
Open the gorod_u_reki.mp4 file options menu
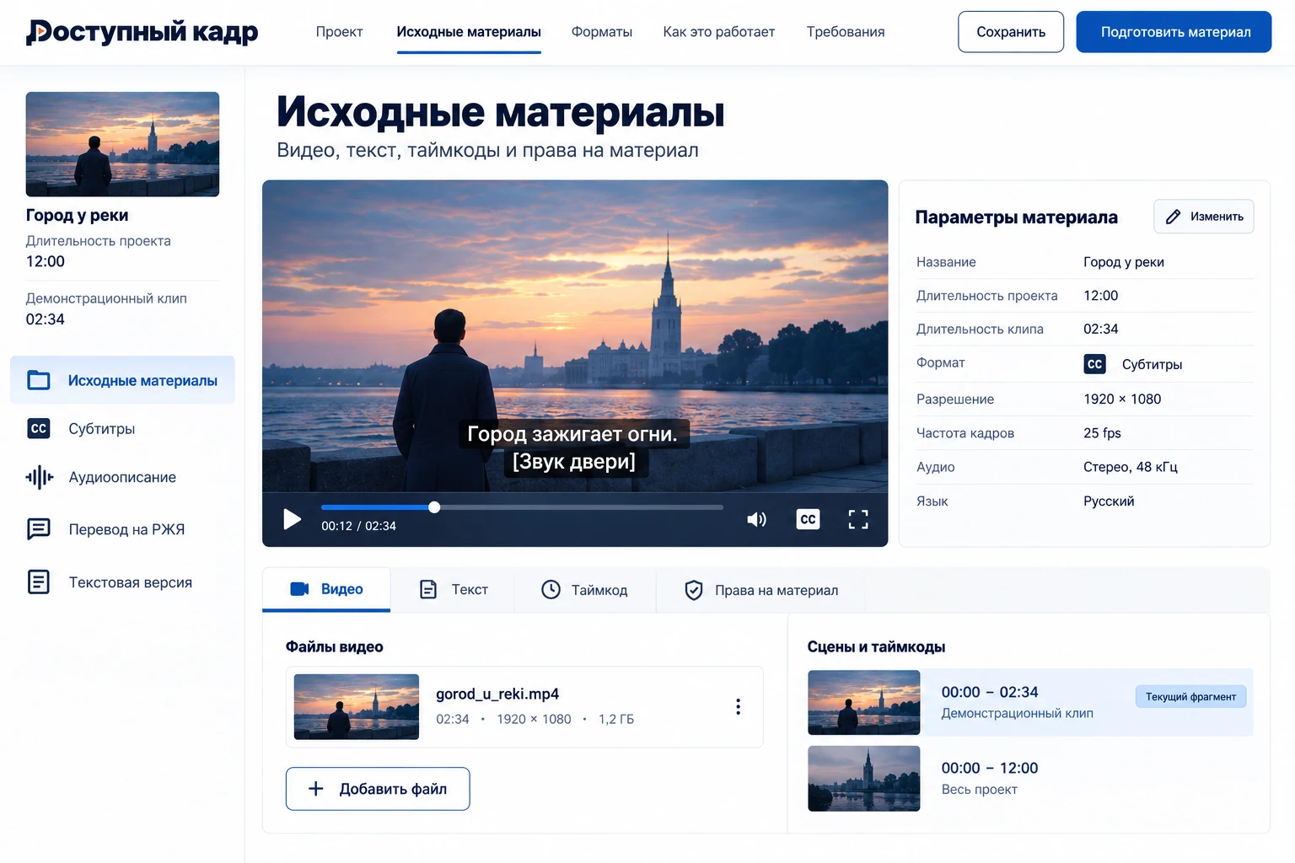point(738,706)
